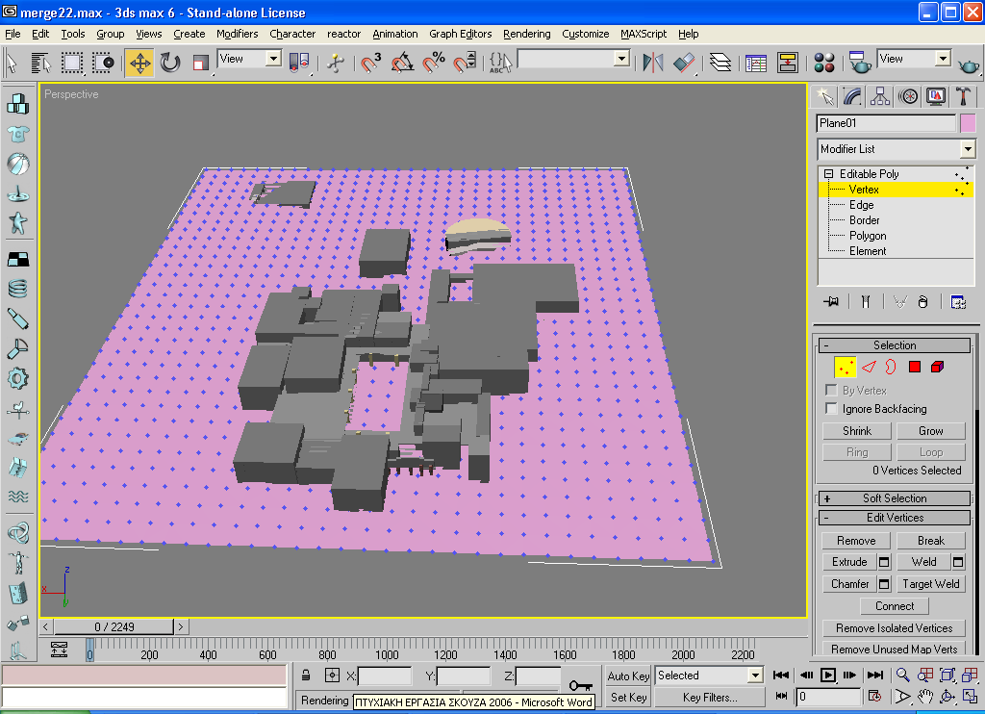Activate Element sub-object selection icon
Image resolution: width=985 pixels, height=714 pixels.
937,367
